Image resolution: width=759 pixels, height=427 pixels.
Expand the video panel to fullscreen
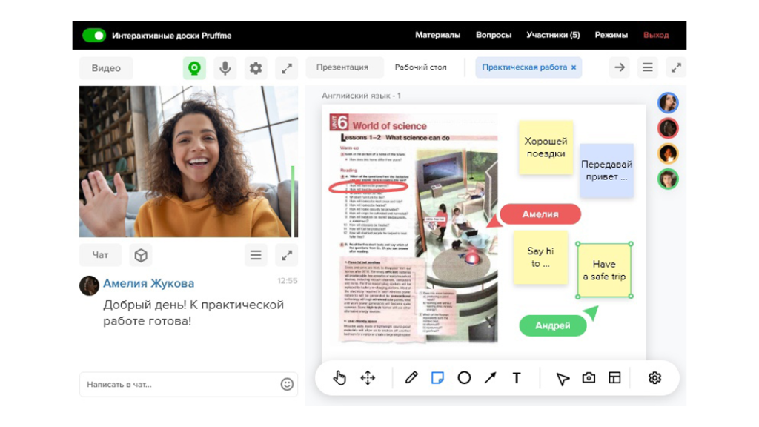(286, 68)
